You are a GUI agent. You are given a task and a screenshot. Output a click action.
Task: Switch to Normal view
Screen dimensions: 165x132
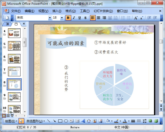[4, 116]
